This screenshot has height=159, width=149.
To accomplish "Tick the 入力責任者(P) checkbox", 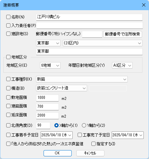I will pos(8,26).
